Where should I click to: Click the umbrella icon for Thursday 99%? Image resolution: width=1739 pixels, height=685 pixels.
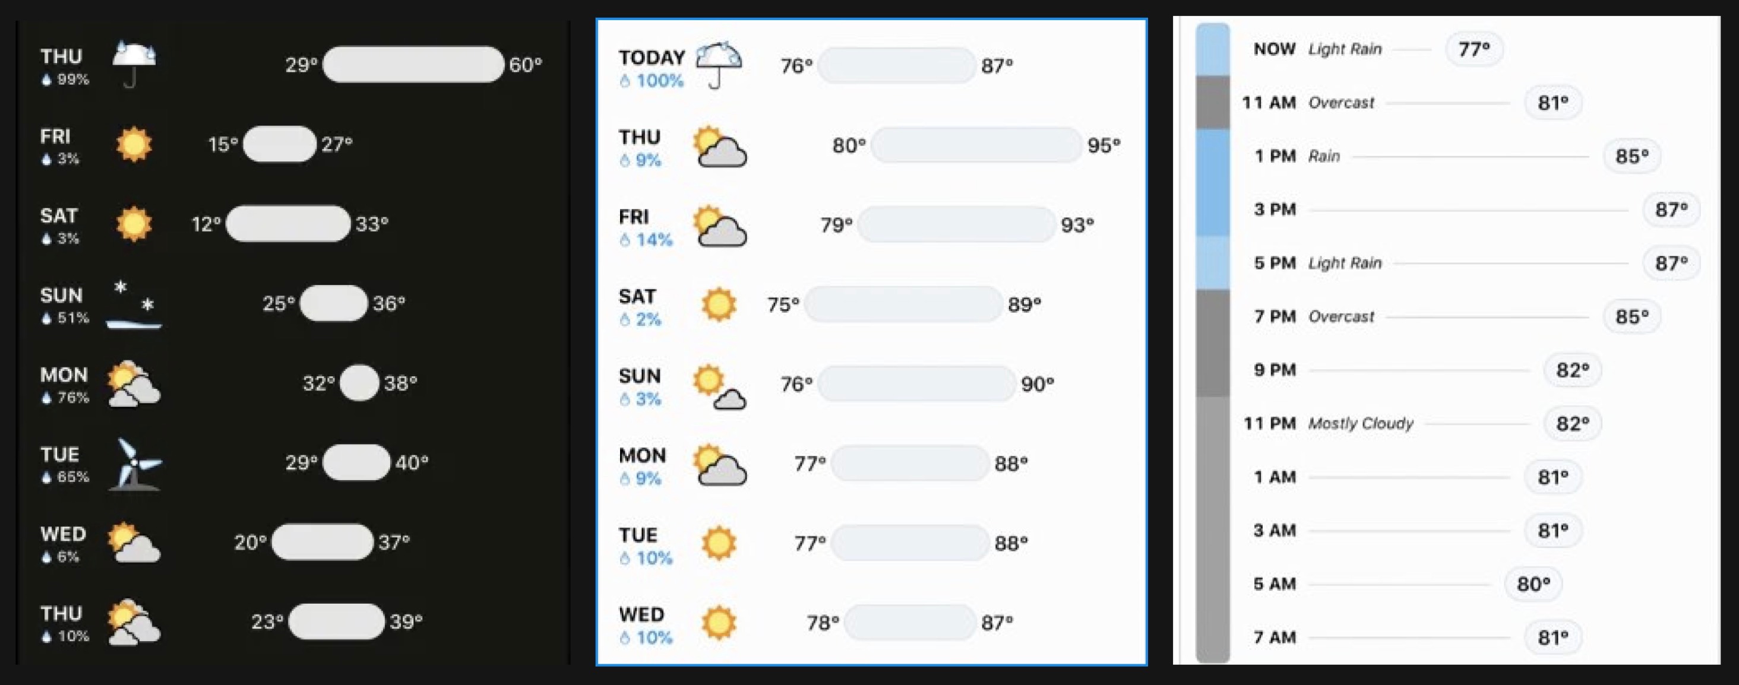click(134, 64)
